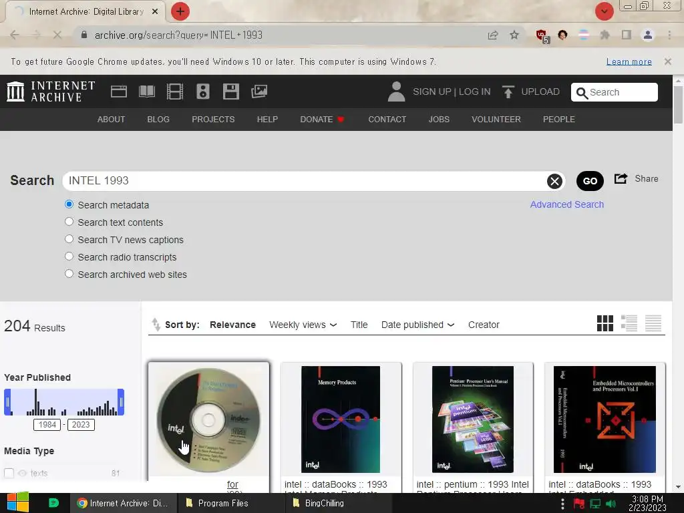
Task: Check the texts media type checkbox
Action: pos(9,473)
